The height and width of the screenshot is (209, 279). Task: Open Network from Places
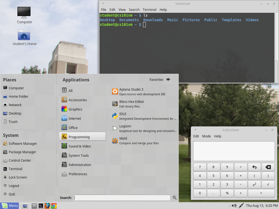coord(13,105)
